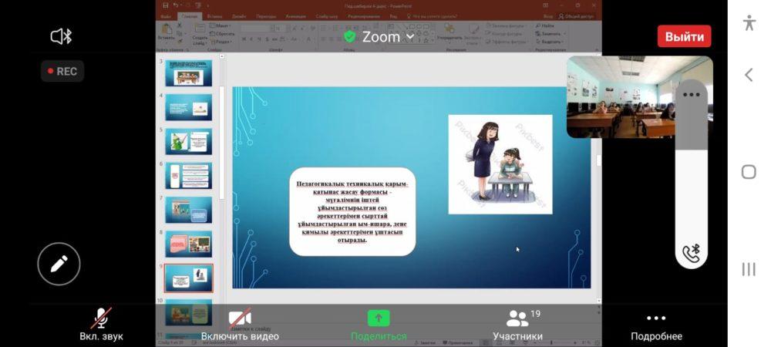
Task: Leave the meeting with Выйти button
Action: tap(685, 36)
